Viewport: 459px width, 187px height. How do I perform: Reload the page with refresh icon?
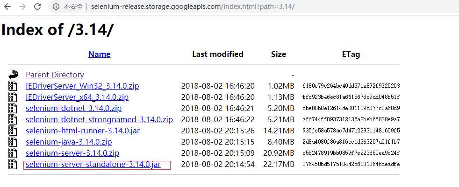click(x=37, y=7)
